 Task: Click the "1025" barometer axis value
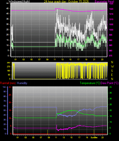tap(111, 4)
